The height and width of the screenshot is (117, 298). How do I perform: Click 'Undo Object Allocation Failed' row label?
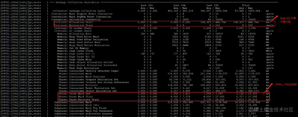coord(91,62)
